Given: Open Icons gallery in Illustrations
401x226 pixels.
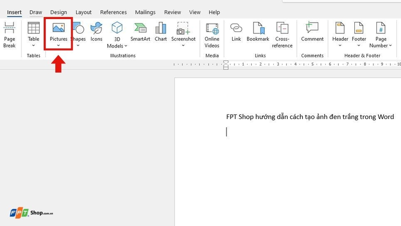Looking at the screenshot, I should [x=96, y=32].
